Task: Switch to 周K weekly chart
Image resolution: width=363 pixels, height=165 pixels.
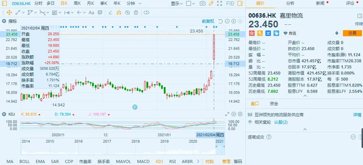Action: pos(77,3)
